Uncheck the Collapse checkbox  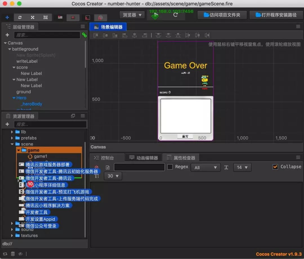275,167
